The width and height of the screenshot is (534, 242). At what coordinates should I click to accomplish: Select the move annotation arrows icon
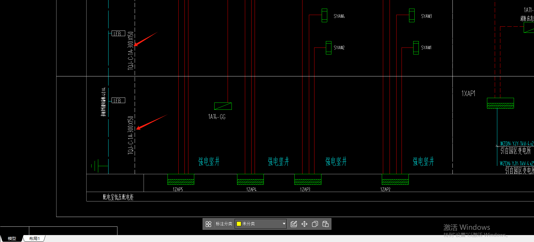(x=304, y=224)
